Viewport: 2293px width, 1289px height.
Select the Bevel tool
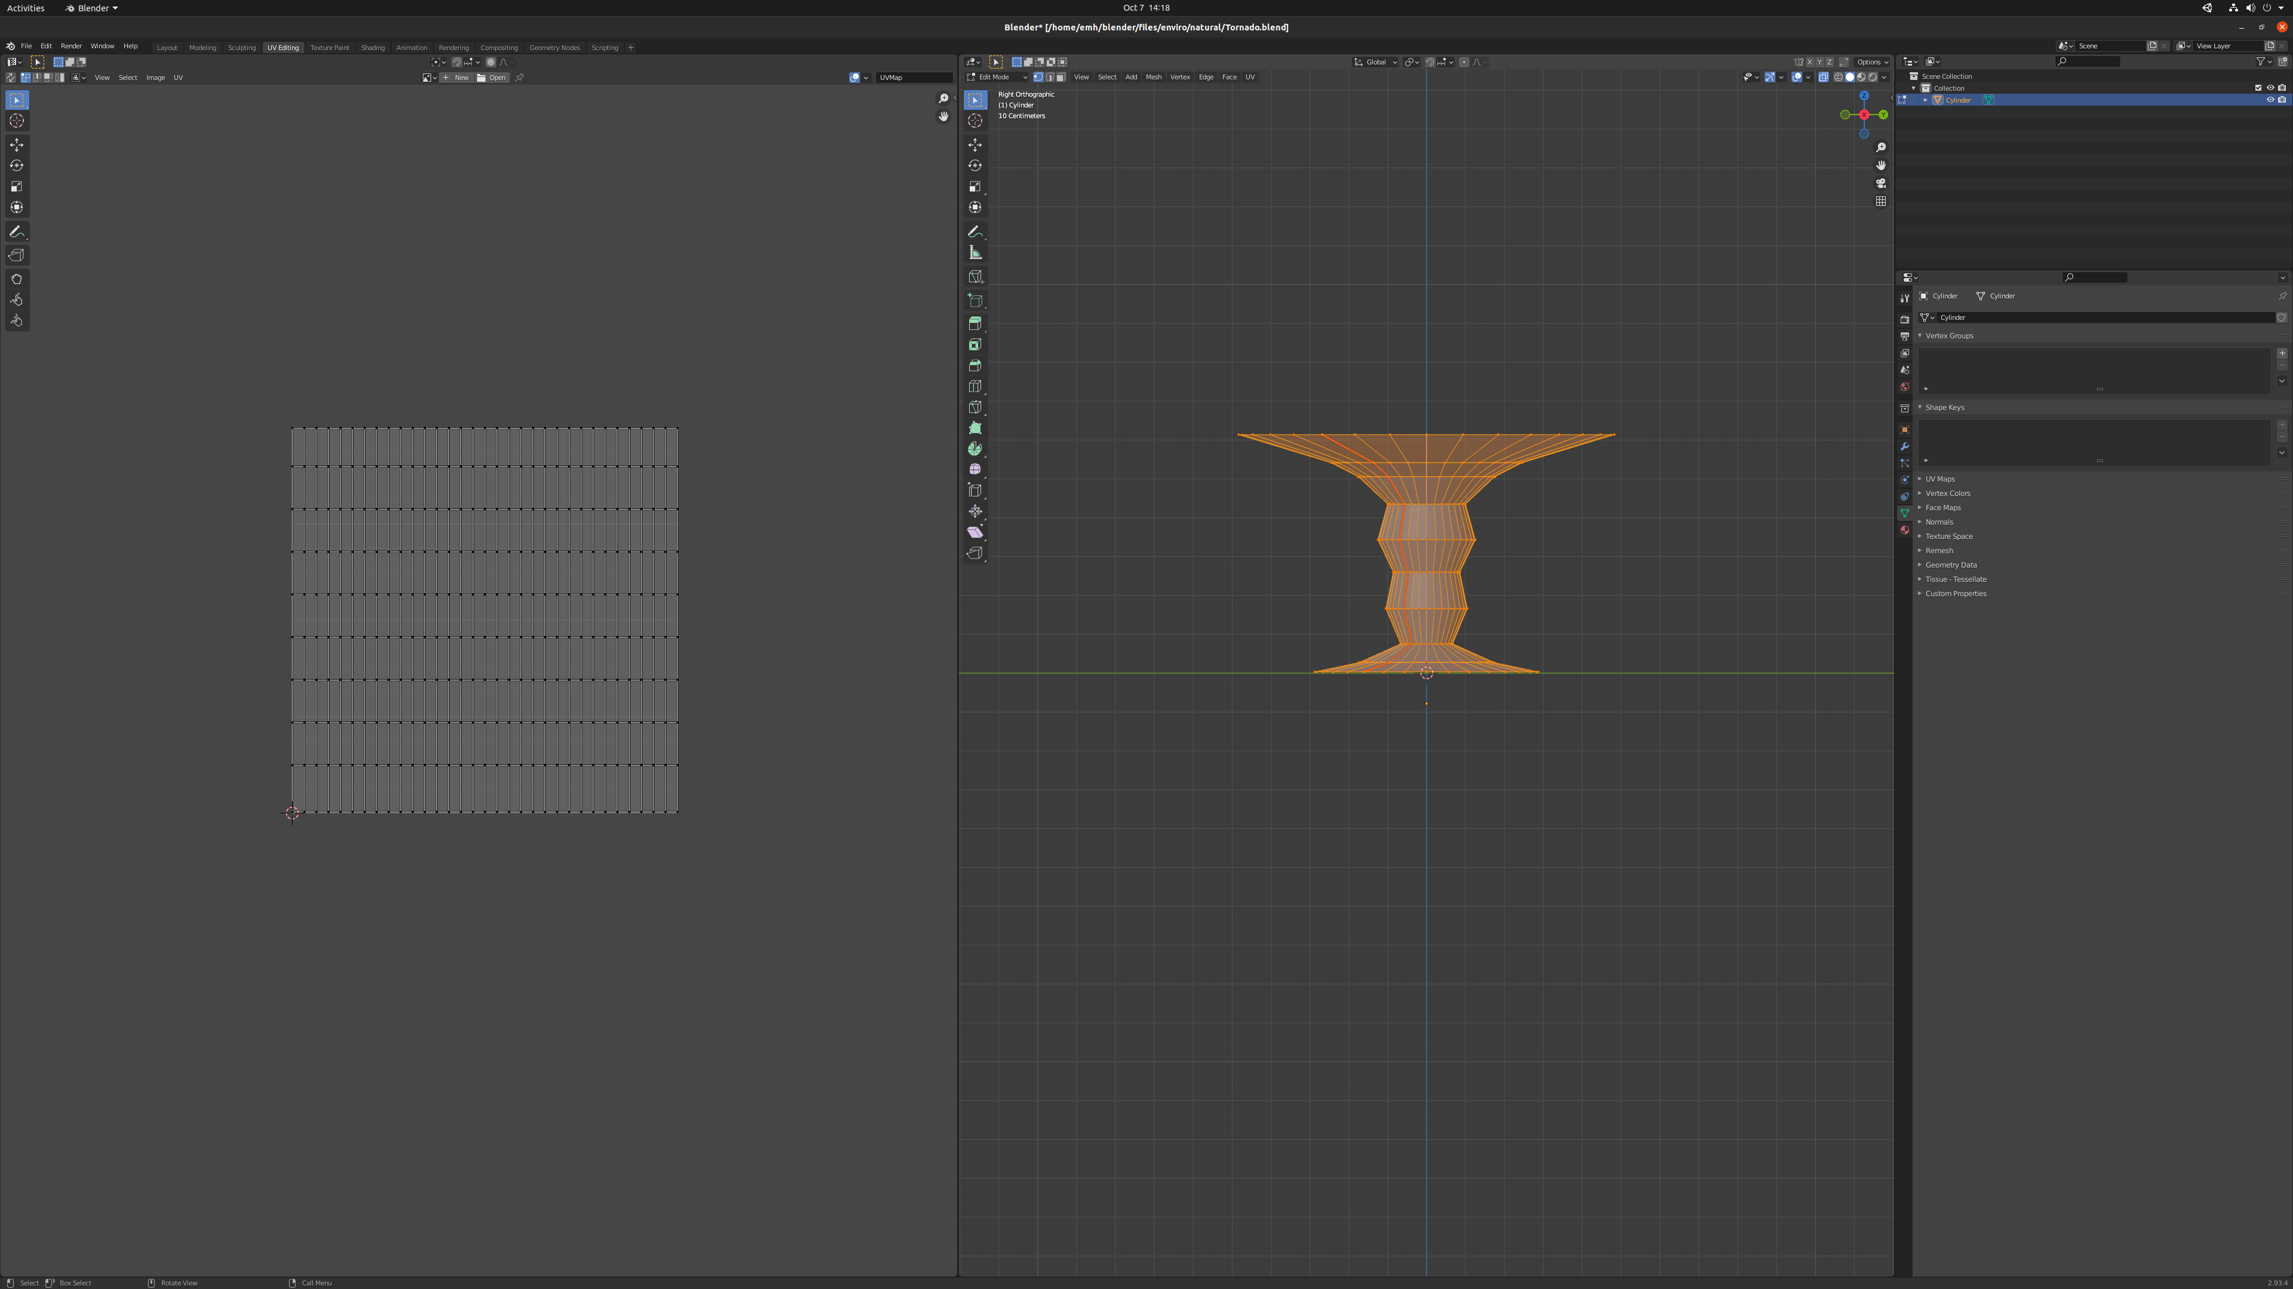coord(975,366)
